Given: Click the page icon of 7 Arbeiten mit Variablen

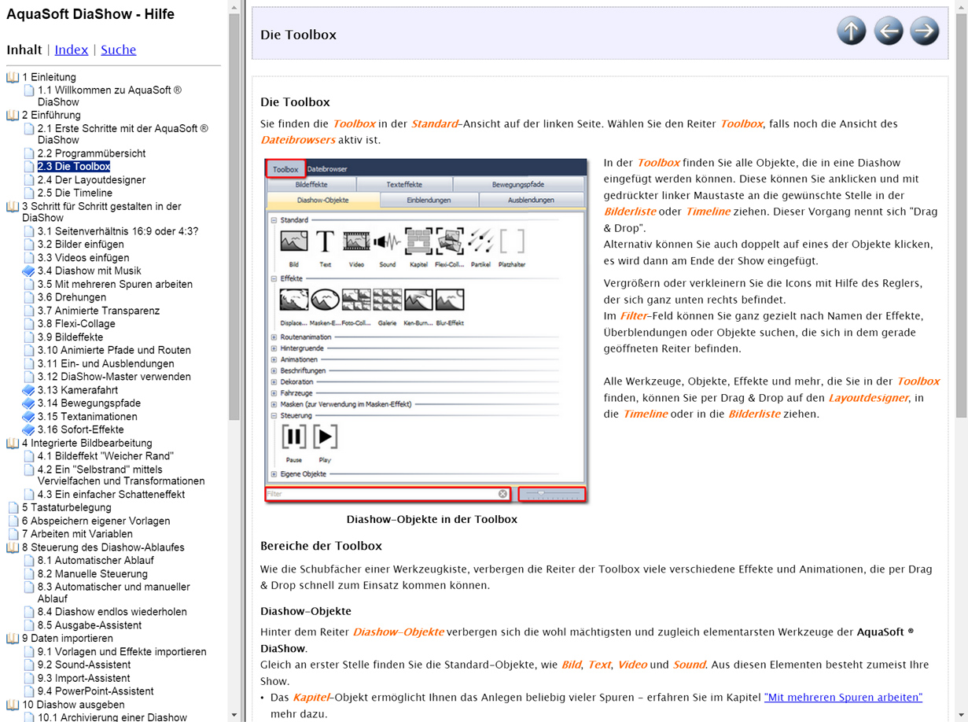Looking at the screenshot, I should tap(13, 534).
